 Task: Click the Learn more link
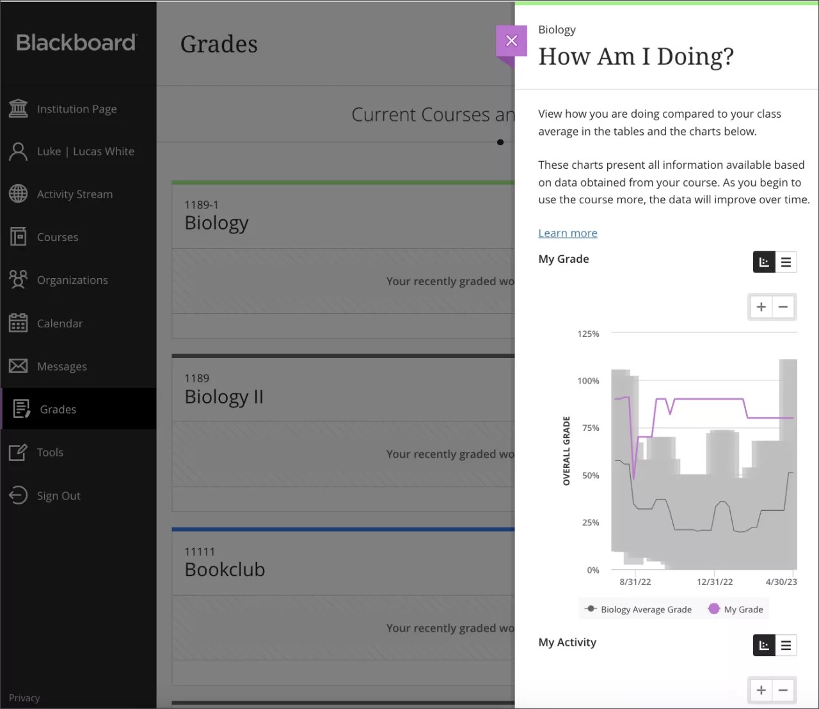568,233
